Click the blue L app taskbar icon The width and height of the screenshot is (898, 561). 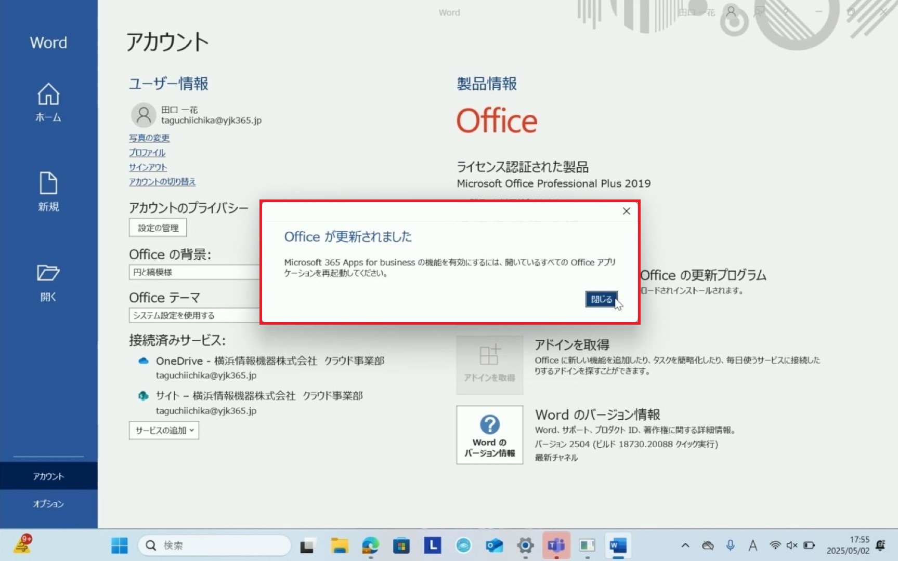[x=432, y=545]
